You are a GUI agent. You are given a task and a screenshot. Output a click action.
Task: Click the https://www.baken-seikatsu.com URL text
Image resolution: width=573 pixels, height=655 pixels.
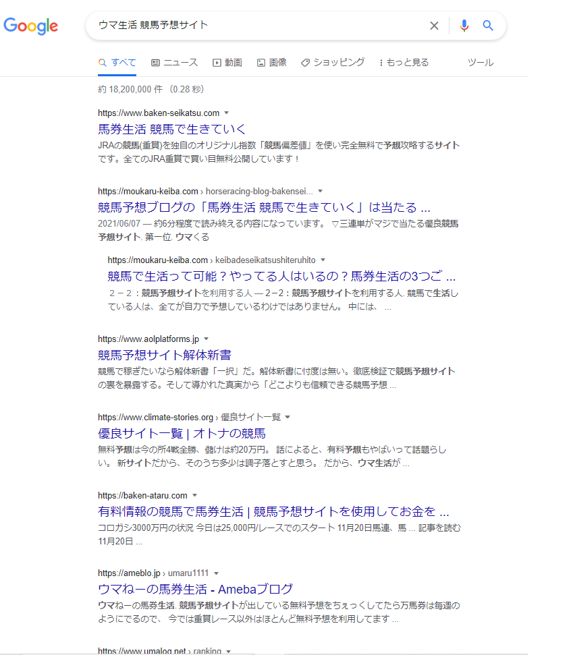pos(159,113)
